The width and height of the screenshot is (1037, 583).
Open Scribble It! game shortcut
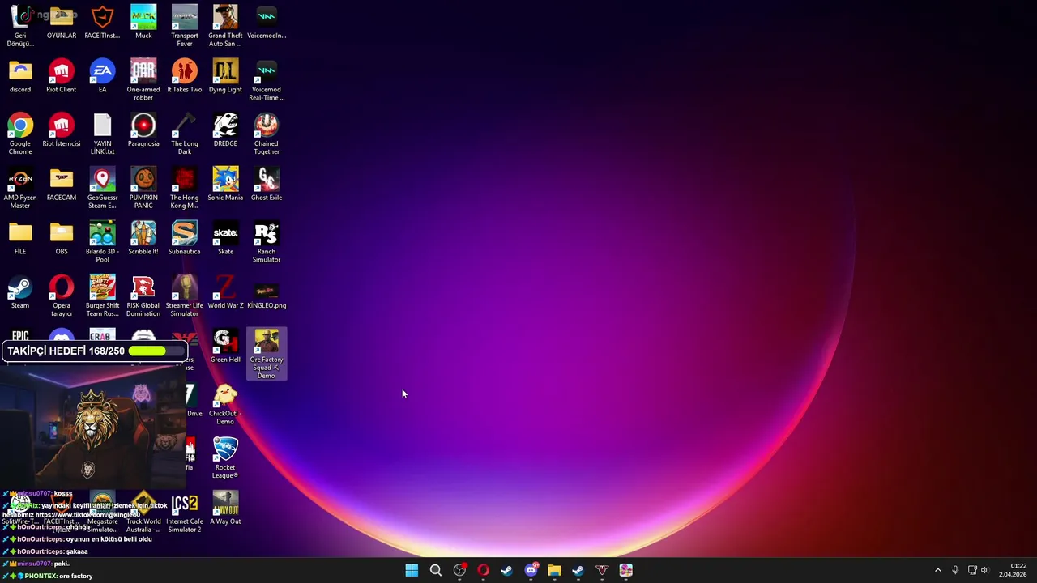(x=143, y=239)
